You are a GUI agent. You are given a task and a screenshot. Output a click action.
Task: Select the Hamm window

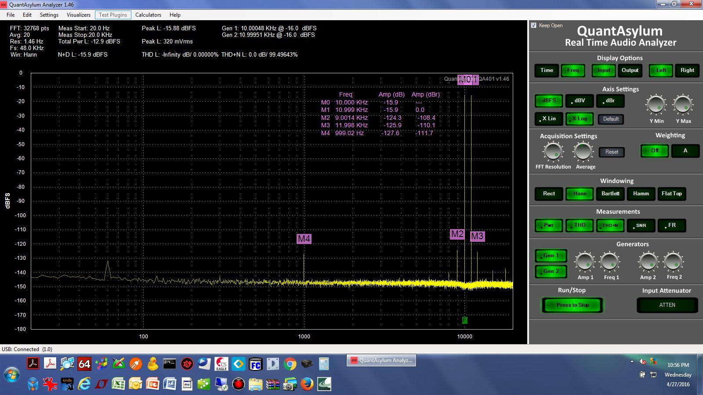(x=641, y=194)
